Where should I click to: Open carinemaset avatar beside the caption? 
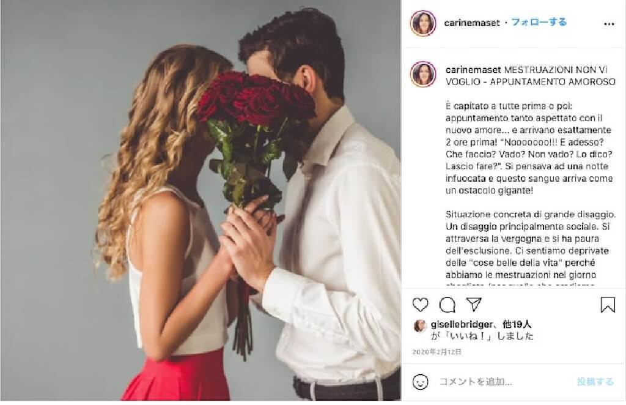[423, 74]
